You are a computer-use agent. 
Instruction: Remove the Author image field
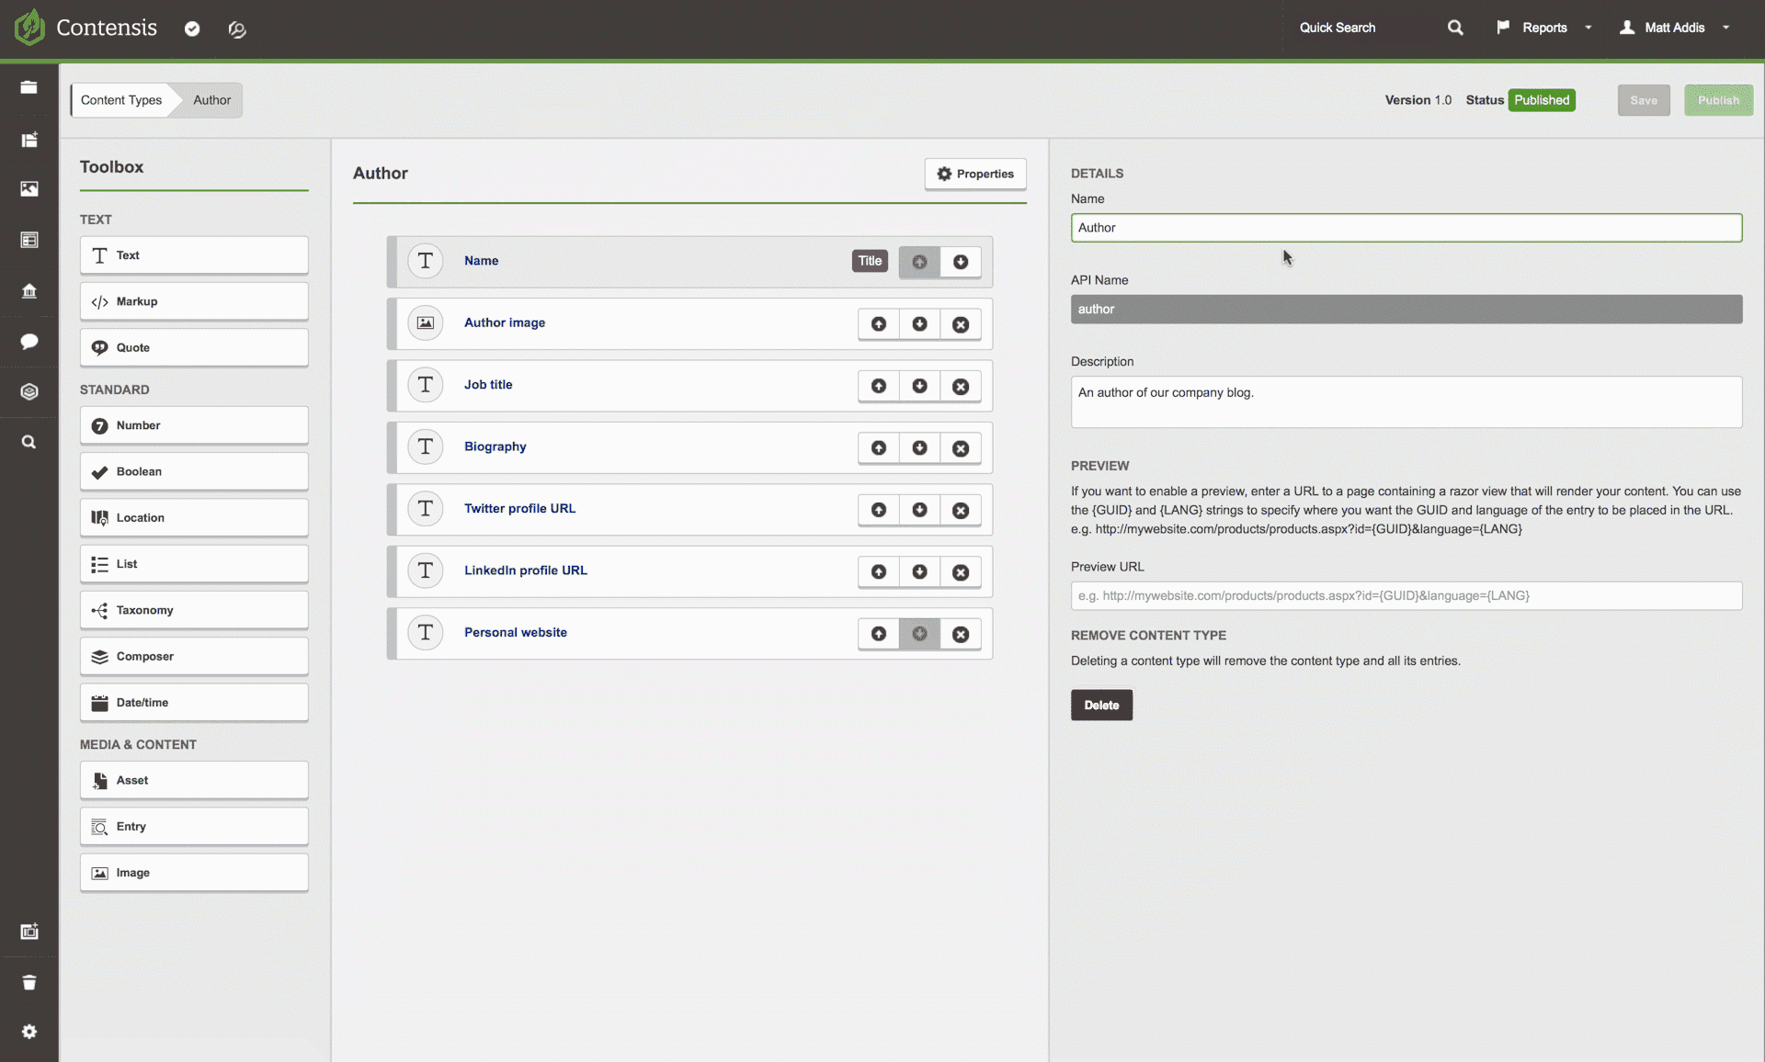click(x=961, y=324)
